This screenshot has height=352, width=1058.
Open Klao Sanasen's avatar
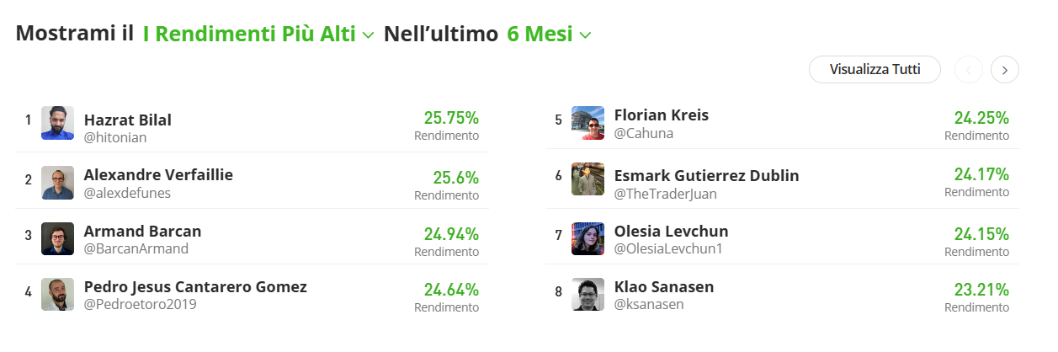coord(587,295)
